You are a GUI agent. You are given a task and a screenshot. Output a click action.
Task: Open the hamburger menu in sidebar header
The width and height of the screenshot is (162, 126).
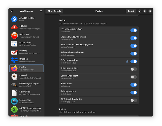coord(41,11)
